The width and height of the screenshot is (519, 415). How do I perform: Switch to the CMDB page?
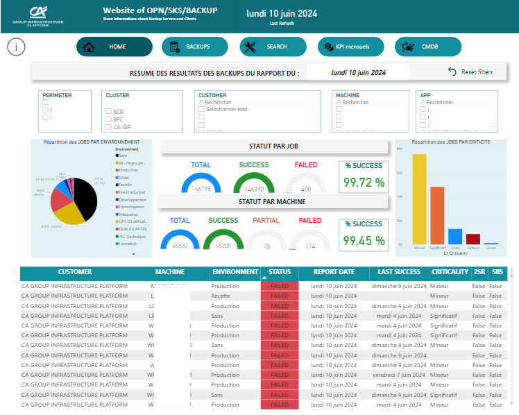click(x=428, y=47)
